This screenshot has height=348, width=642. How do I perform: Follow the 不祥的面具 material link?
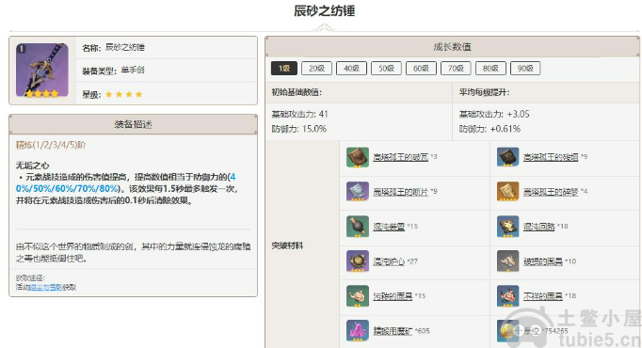[x=542, y=296]
